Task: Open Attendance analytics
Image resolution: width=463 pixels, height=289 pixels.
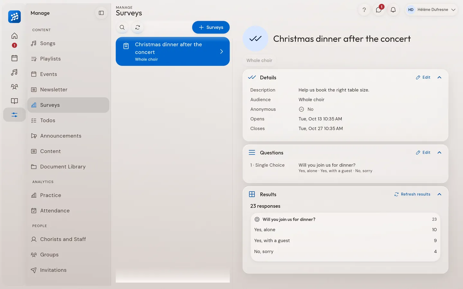Action: 68,211
